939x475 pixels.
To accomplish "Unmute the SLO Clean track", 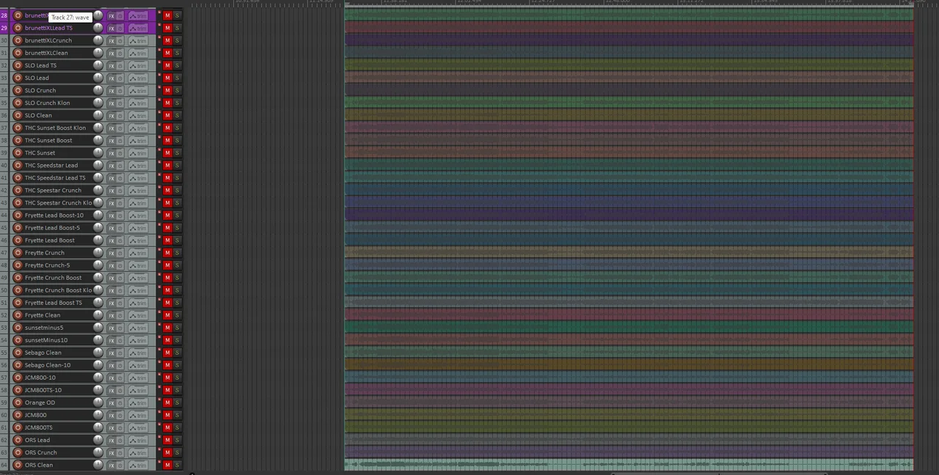I will tap(167, 115).
